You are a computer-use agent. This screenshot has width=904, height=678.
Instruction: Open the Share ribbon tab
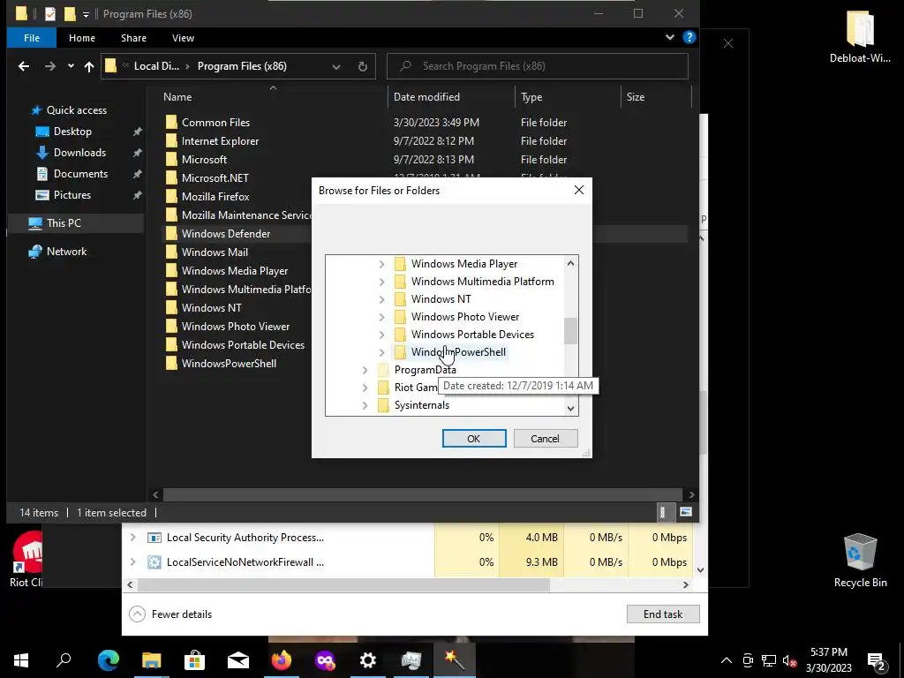(134, 38)
